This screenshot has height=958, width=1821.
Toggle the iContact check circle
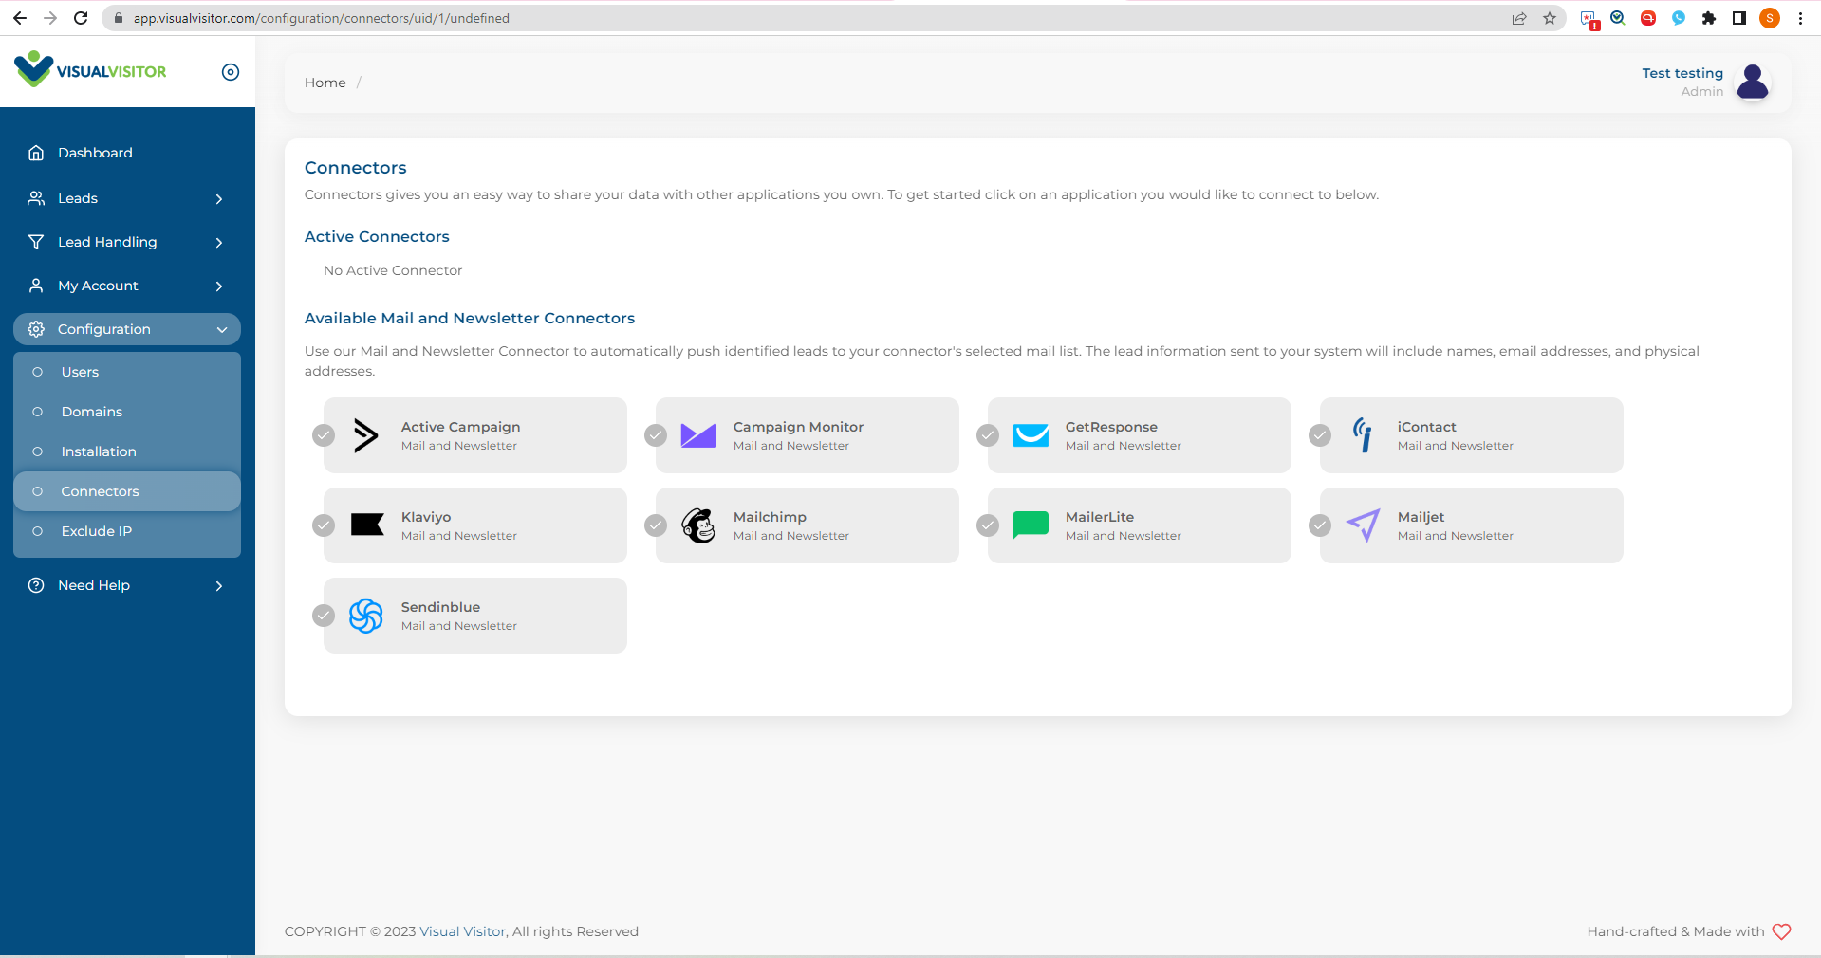[x=1320, y=435]
